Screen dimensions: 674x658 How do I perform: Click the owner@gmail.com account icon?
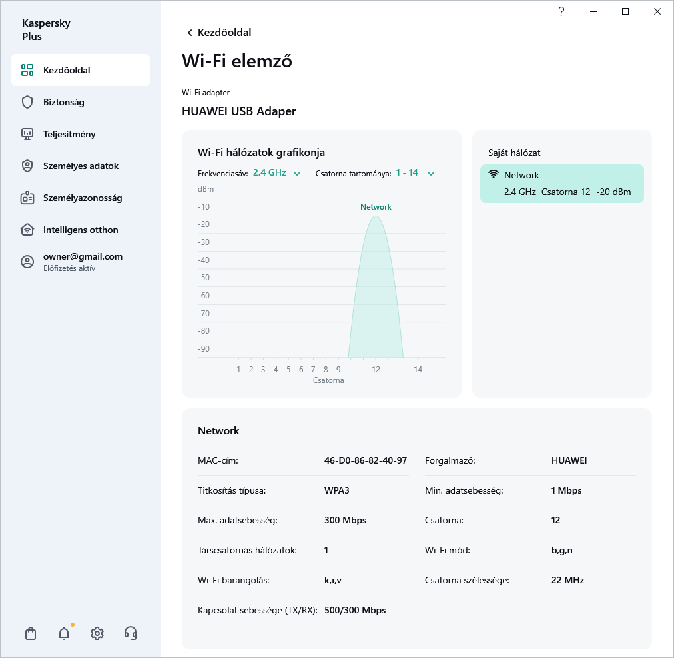coord(27,262)
